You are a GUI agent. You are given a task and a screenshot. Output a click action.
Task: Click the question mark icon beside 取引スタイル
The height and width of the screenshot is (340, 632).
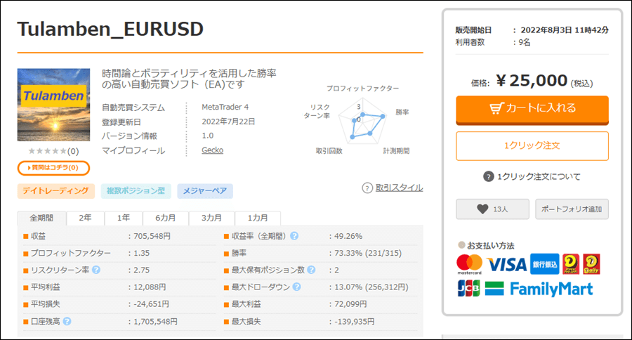coord(367,188)
